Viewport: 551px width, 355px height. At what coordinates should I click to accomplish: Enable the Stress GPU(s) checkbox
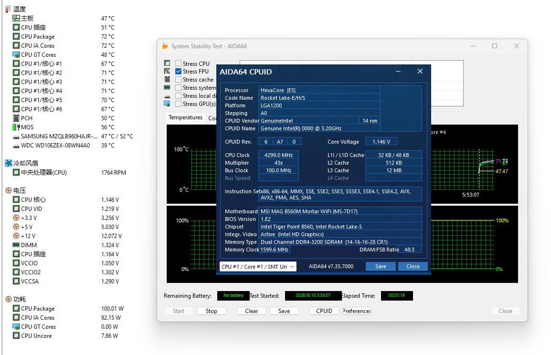[179, 104]
